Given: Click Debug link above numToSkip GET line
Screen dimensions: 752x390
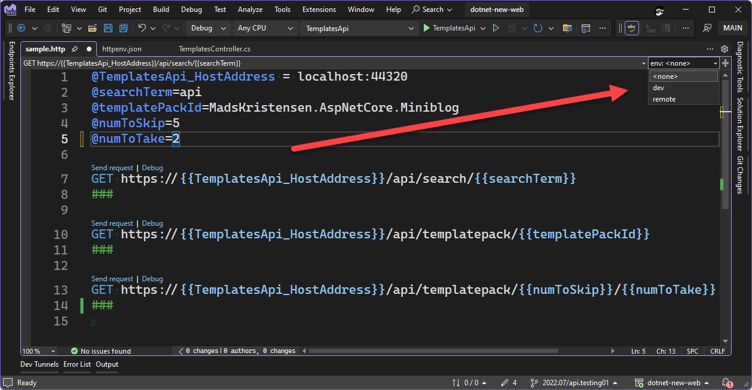Looking at the screenshot, I should coord(152,279).
